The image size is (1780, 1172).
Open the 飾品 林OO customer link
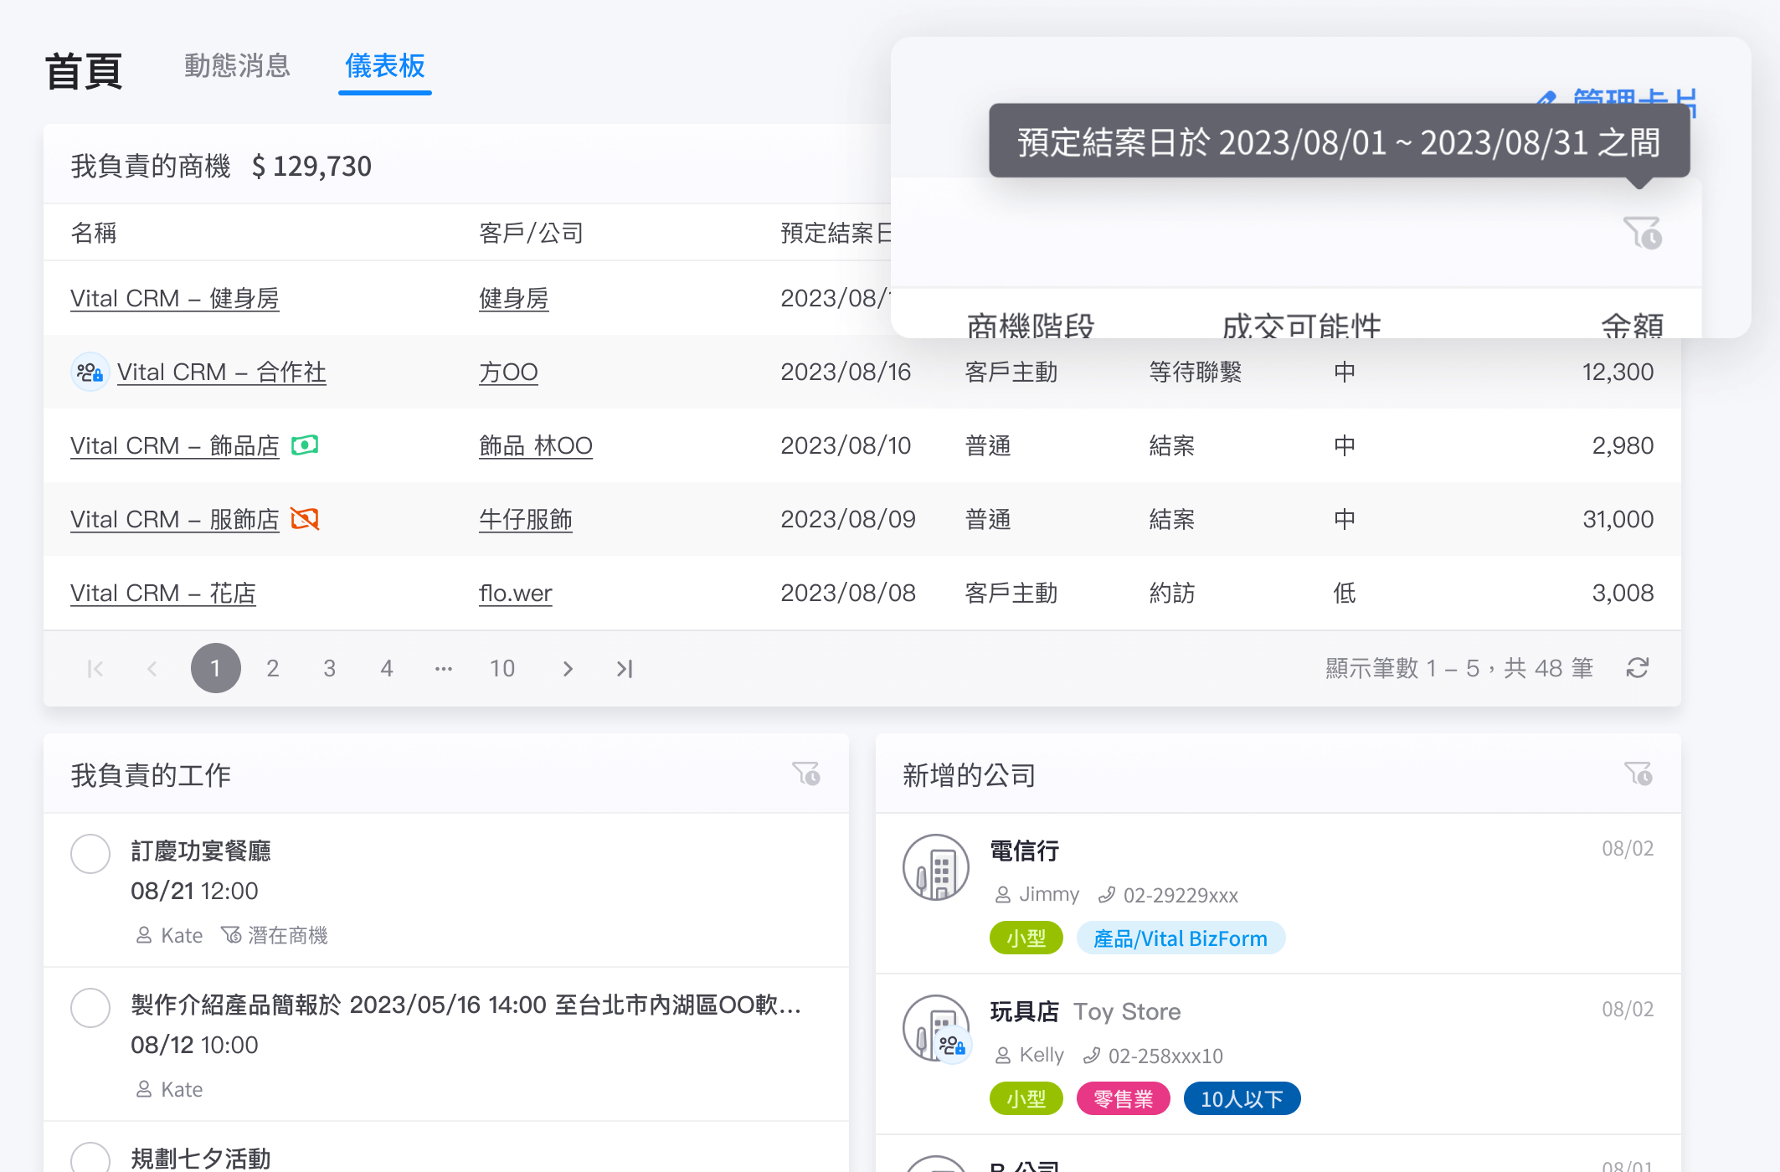pos(536,445)
